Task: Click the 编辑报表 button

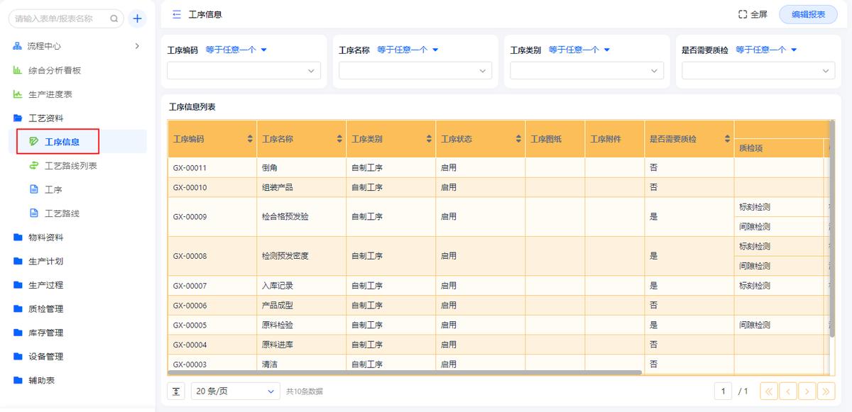Action: pos(808,13)
